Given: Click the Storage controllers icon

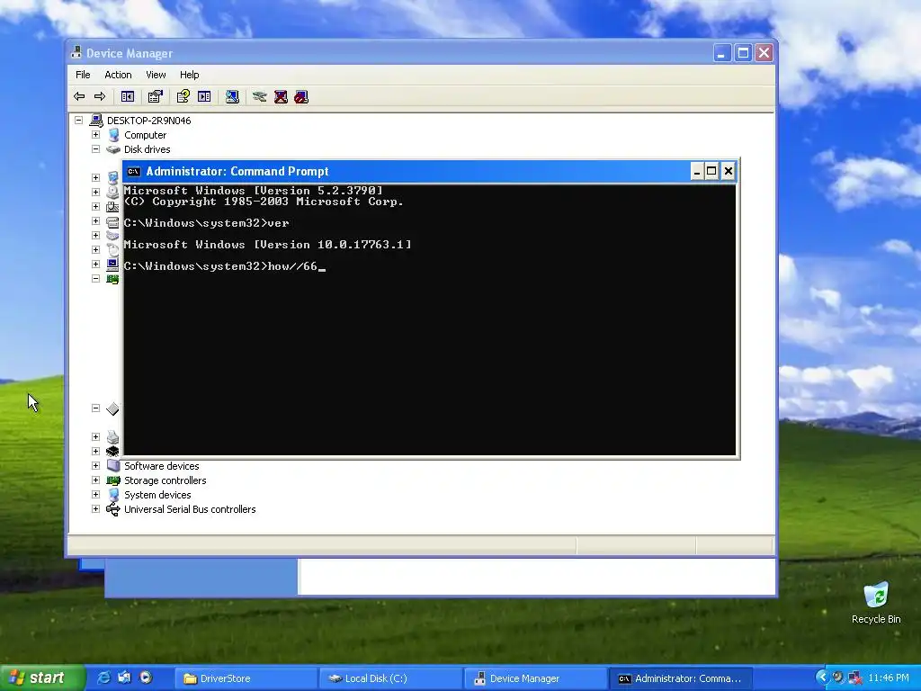Looking at the screenshot, I should point(113,480).
